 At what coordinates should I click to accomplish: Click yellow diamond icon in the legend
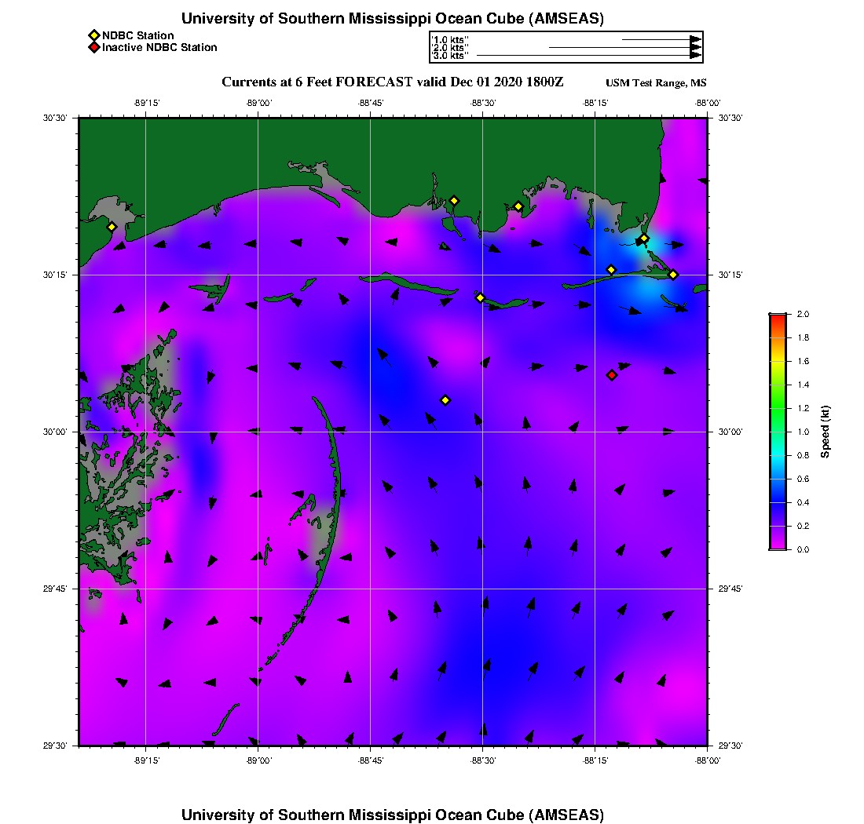point(93,35)
